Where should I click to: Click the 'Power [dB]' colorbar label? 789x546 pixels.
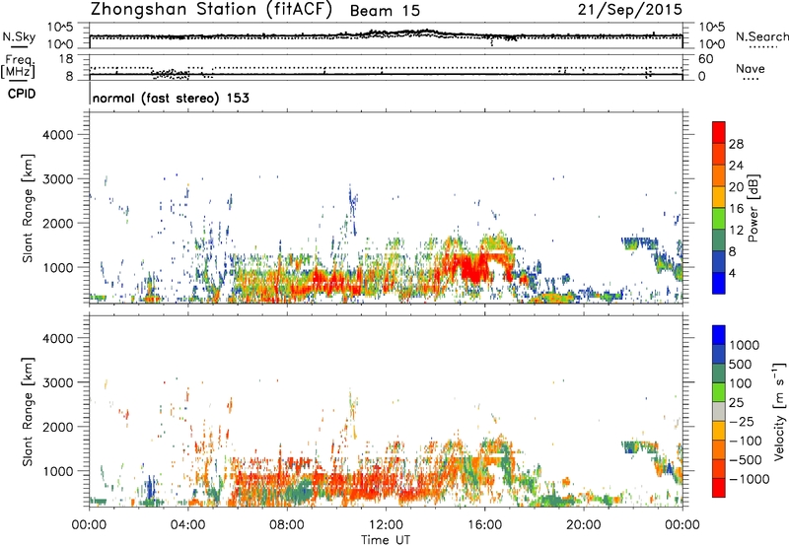click(x=753, y=208)
